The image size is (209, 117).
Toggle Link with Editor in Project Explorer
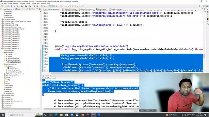(30, 9)
